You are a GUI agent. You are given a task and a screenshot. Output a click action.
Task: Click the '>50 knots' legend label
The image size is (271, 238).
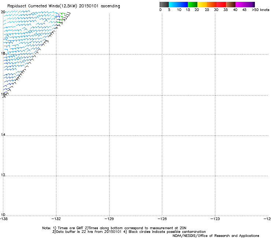260,10
